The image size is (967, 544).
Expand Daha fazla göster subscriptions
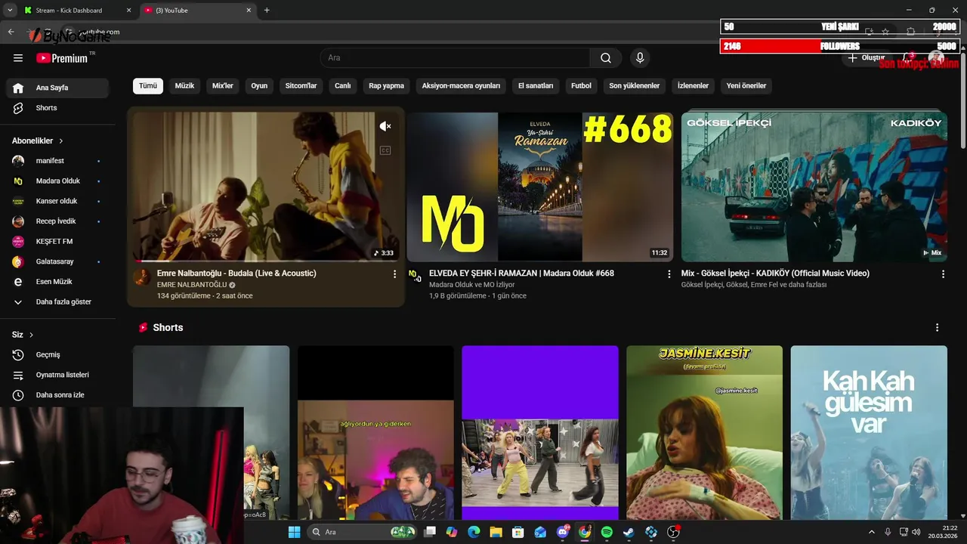tap(57, 302)
